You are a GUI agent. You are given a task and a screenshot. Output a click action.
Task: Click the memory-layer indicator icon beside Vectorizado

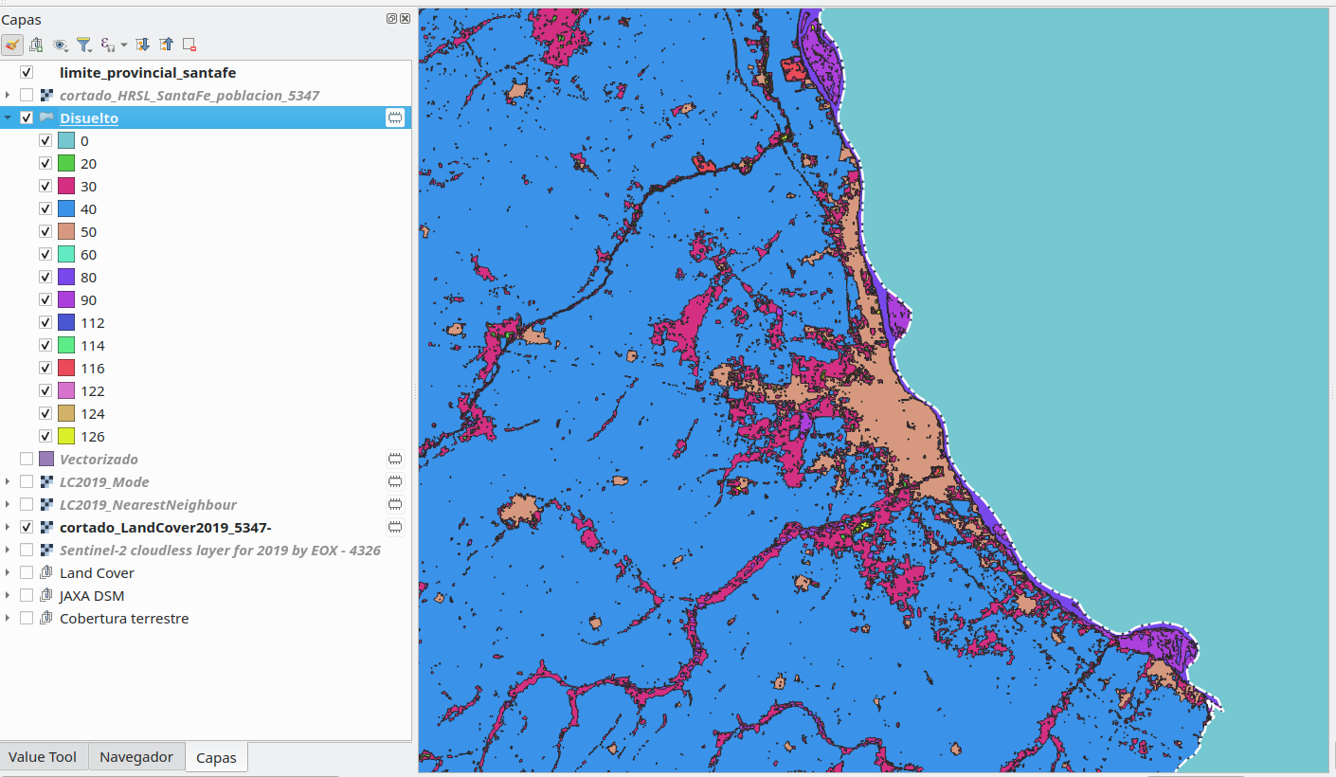tap(395, 459)
